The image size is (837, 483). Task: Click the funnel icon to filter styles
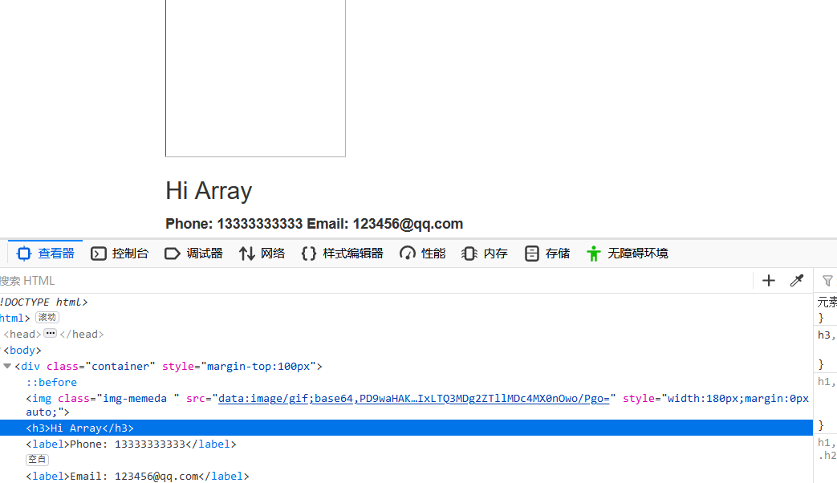(x=827, y=280)
